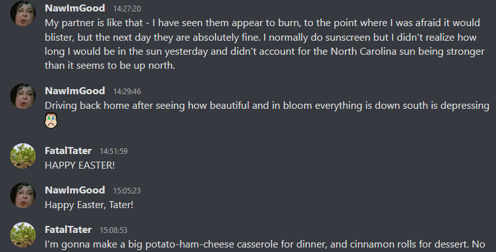Click username NawImGood on the 14:27:20 message
The height and width of the screenshot is (252, 496).
click(75, 8)
